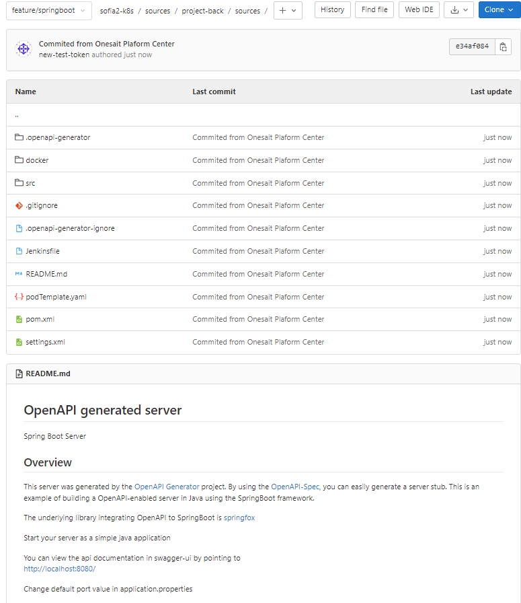Open the download source code dropdown
This screenshot has height=603, width=521.
(x=459, y=10)
